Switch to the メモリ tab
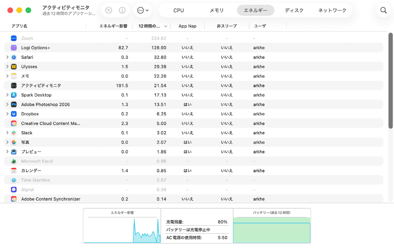Viewport: 394px width, 249px height. [x=217, y=10]
